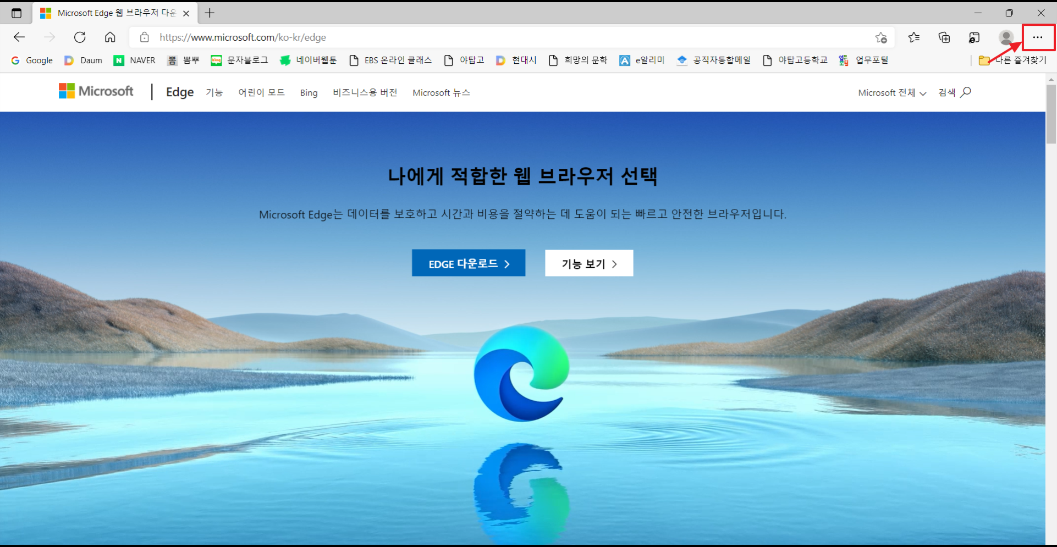The image size is (1057, 547).
Task: View site information lock icon
Action: 144,37
